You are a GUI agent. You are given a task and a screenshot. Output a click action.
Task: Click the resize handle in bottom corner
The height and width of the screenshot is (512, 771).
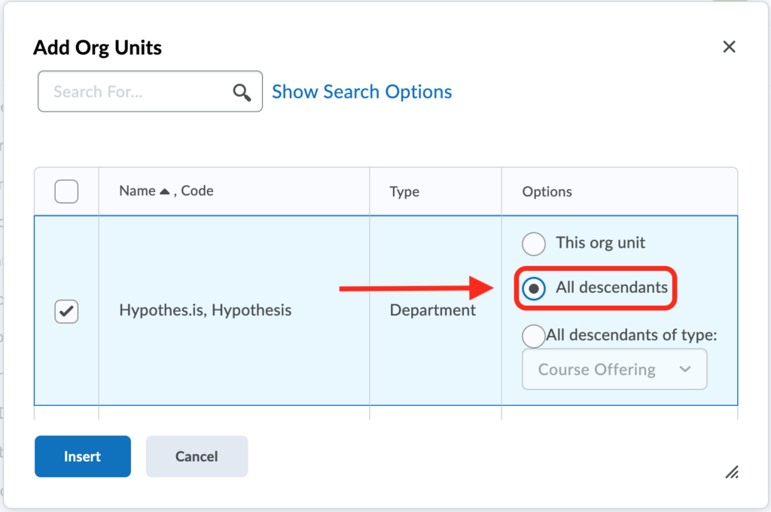click(x=732, y=472)
